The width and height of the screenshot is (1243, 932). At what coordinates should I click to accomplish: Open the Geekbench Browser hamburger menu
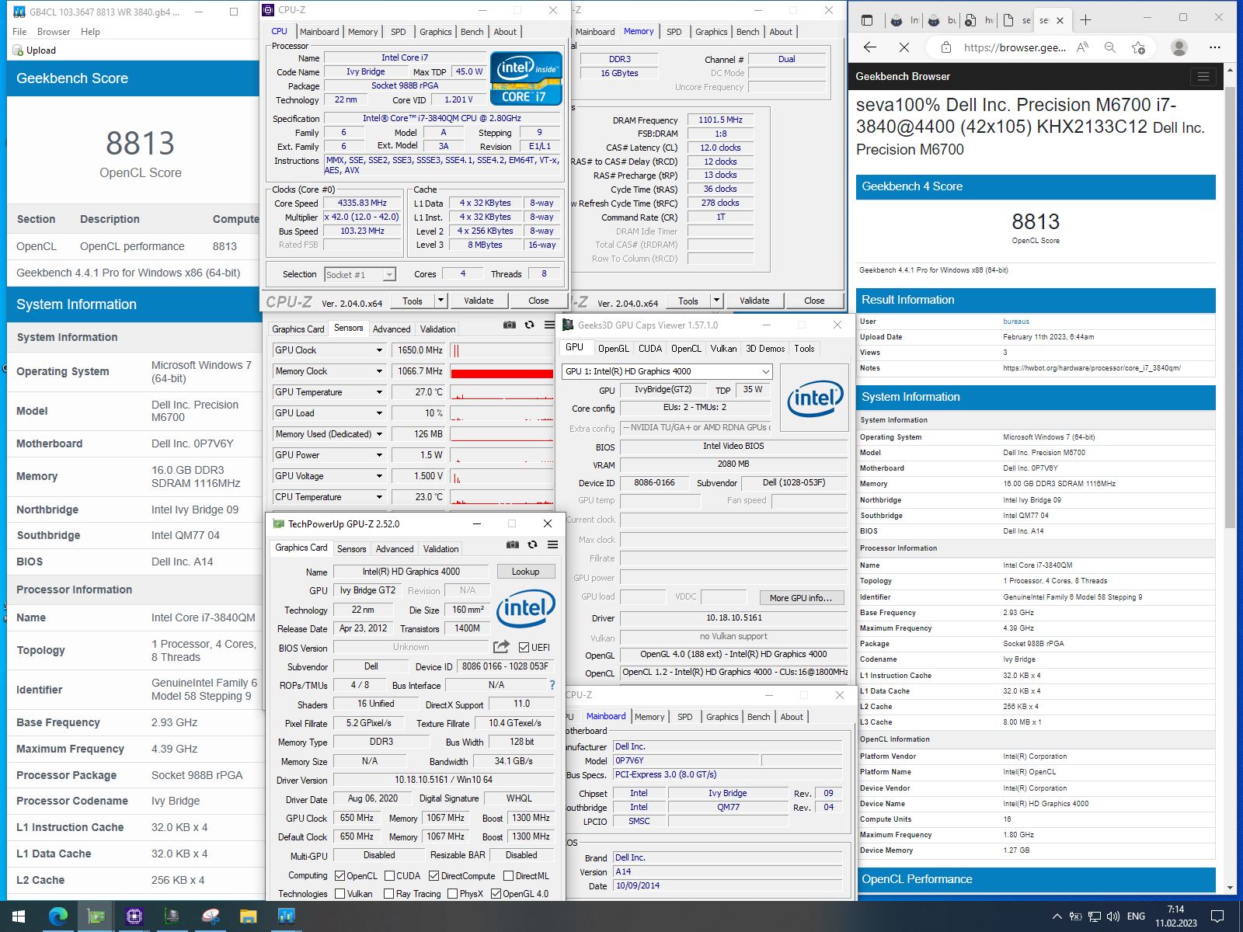pyautogui.click(x=1203, y=76)
